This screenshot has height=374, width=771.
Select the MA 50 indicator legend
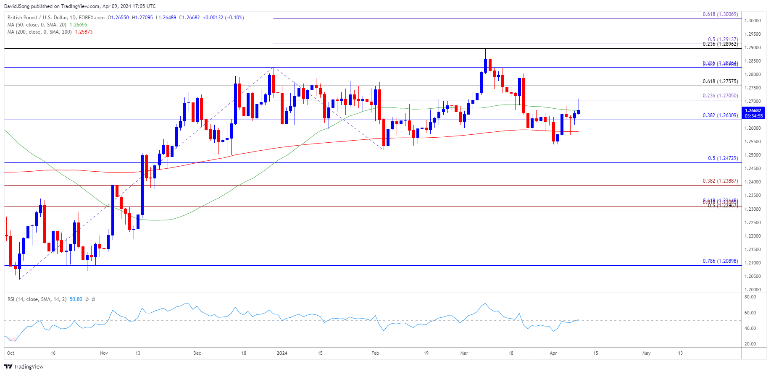coord(37,25)
